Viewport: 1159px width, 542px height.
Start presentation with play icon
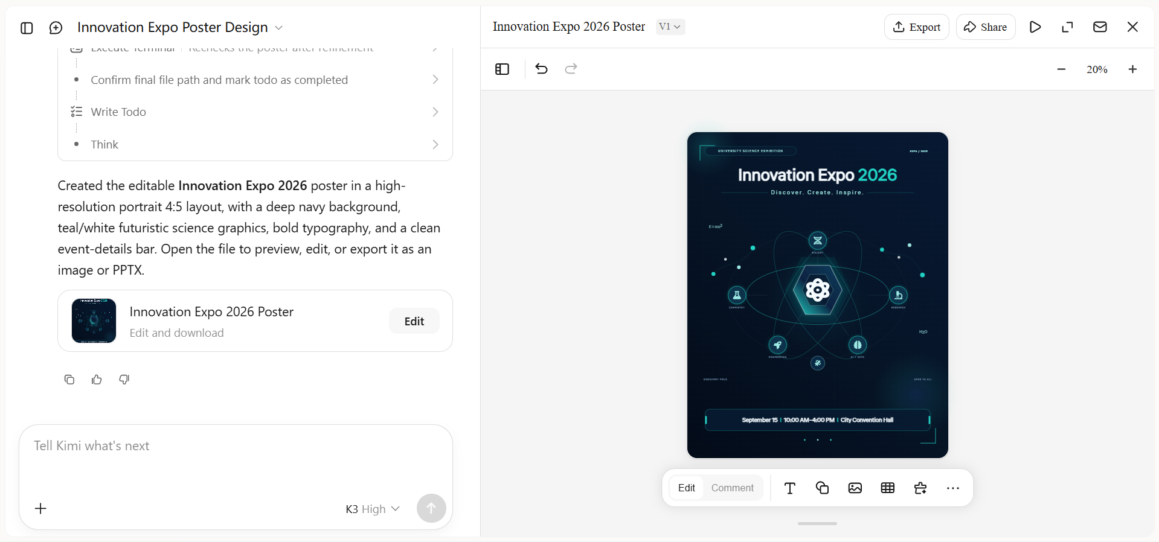(1035, 27)
